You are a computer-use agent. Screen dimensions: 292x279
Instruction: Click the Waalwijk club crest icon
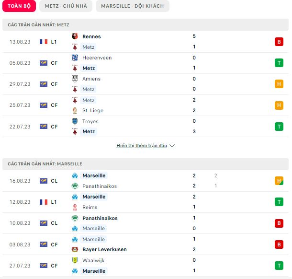click(75, 260)
